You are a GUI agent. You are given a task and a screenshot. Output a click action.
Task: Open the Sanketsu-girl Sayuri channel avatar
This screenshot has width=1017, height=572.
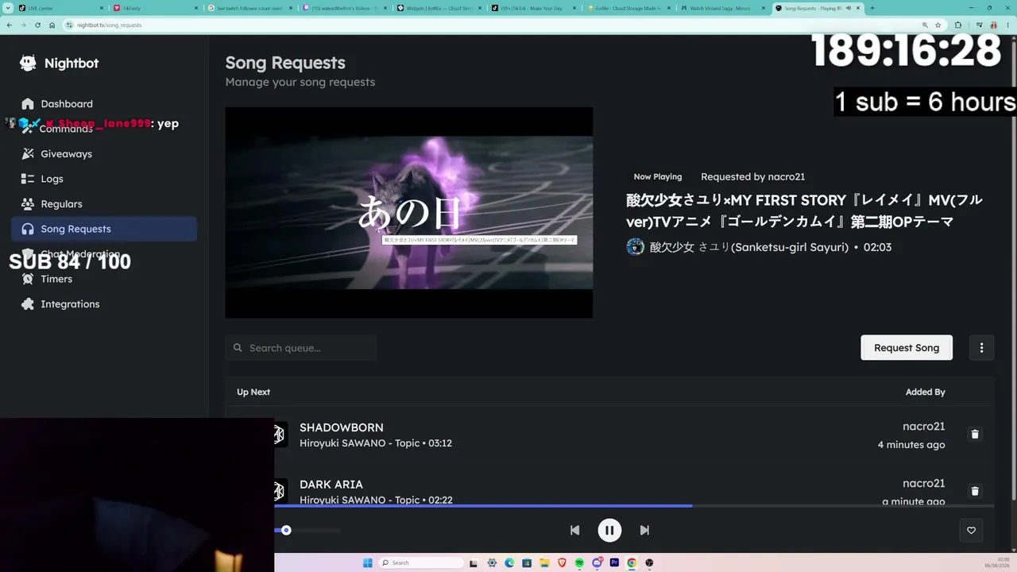[x=635, y=247]
